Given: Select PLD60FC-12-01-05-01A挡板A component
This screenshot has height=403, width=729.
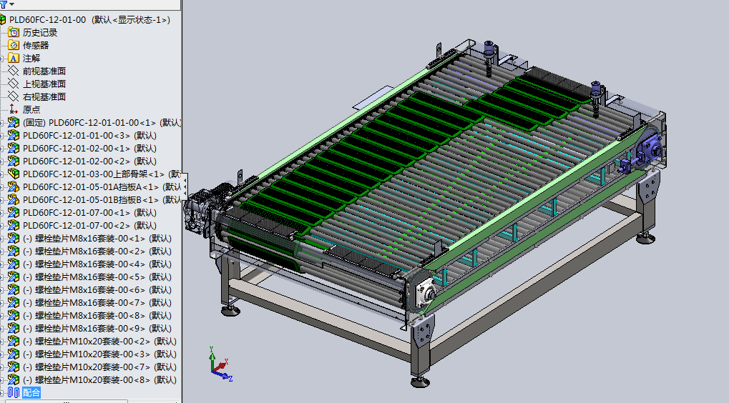Looking at the screenshot, I should tap(92, 186).
